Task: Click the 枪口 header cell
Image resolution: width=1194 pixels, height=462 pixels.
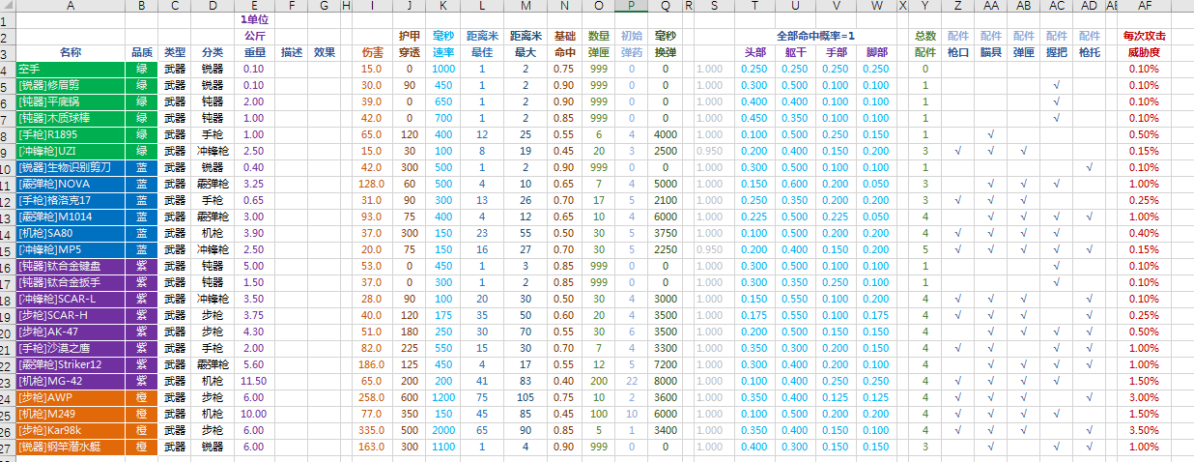Action: tap(958, 52)
